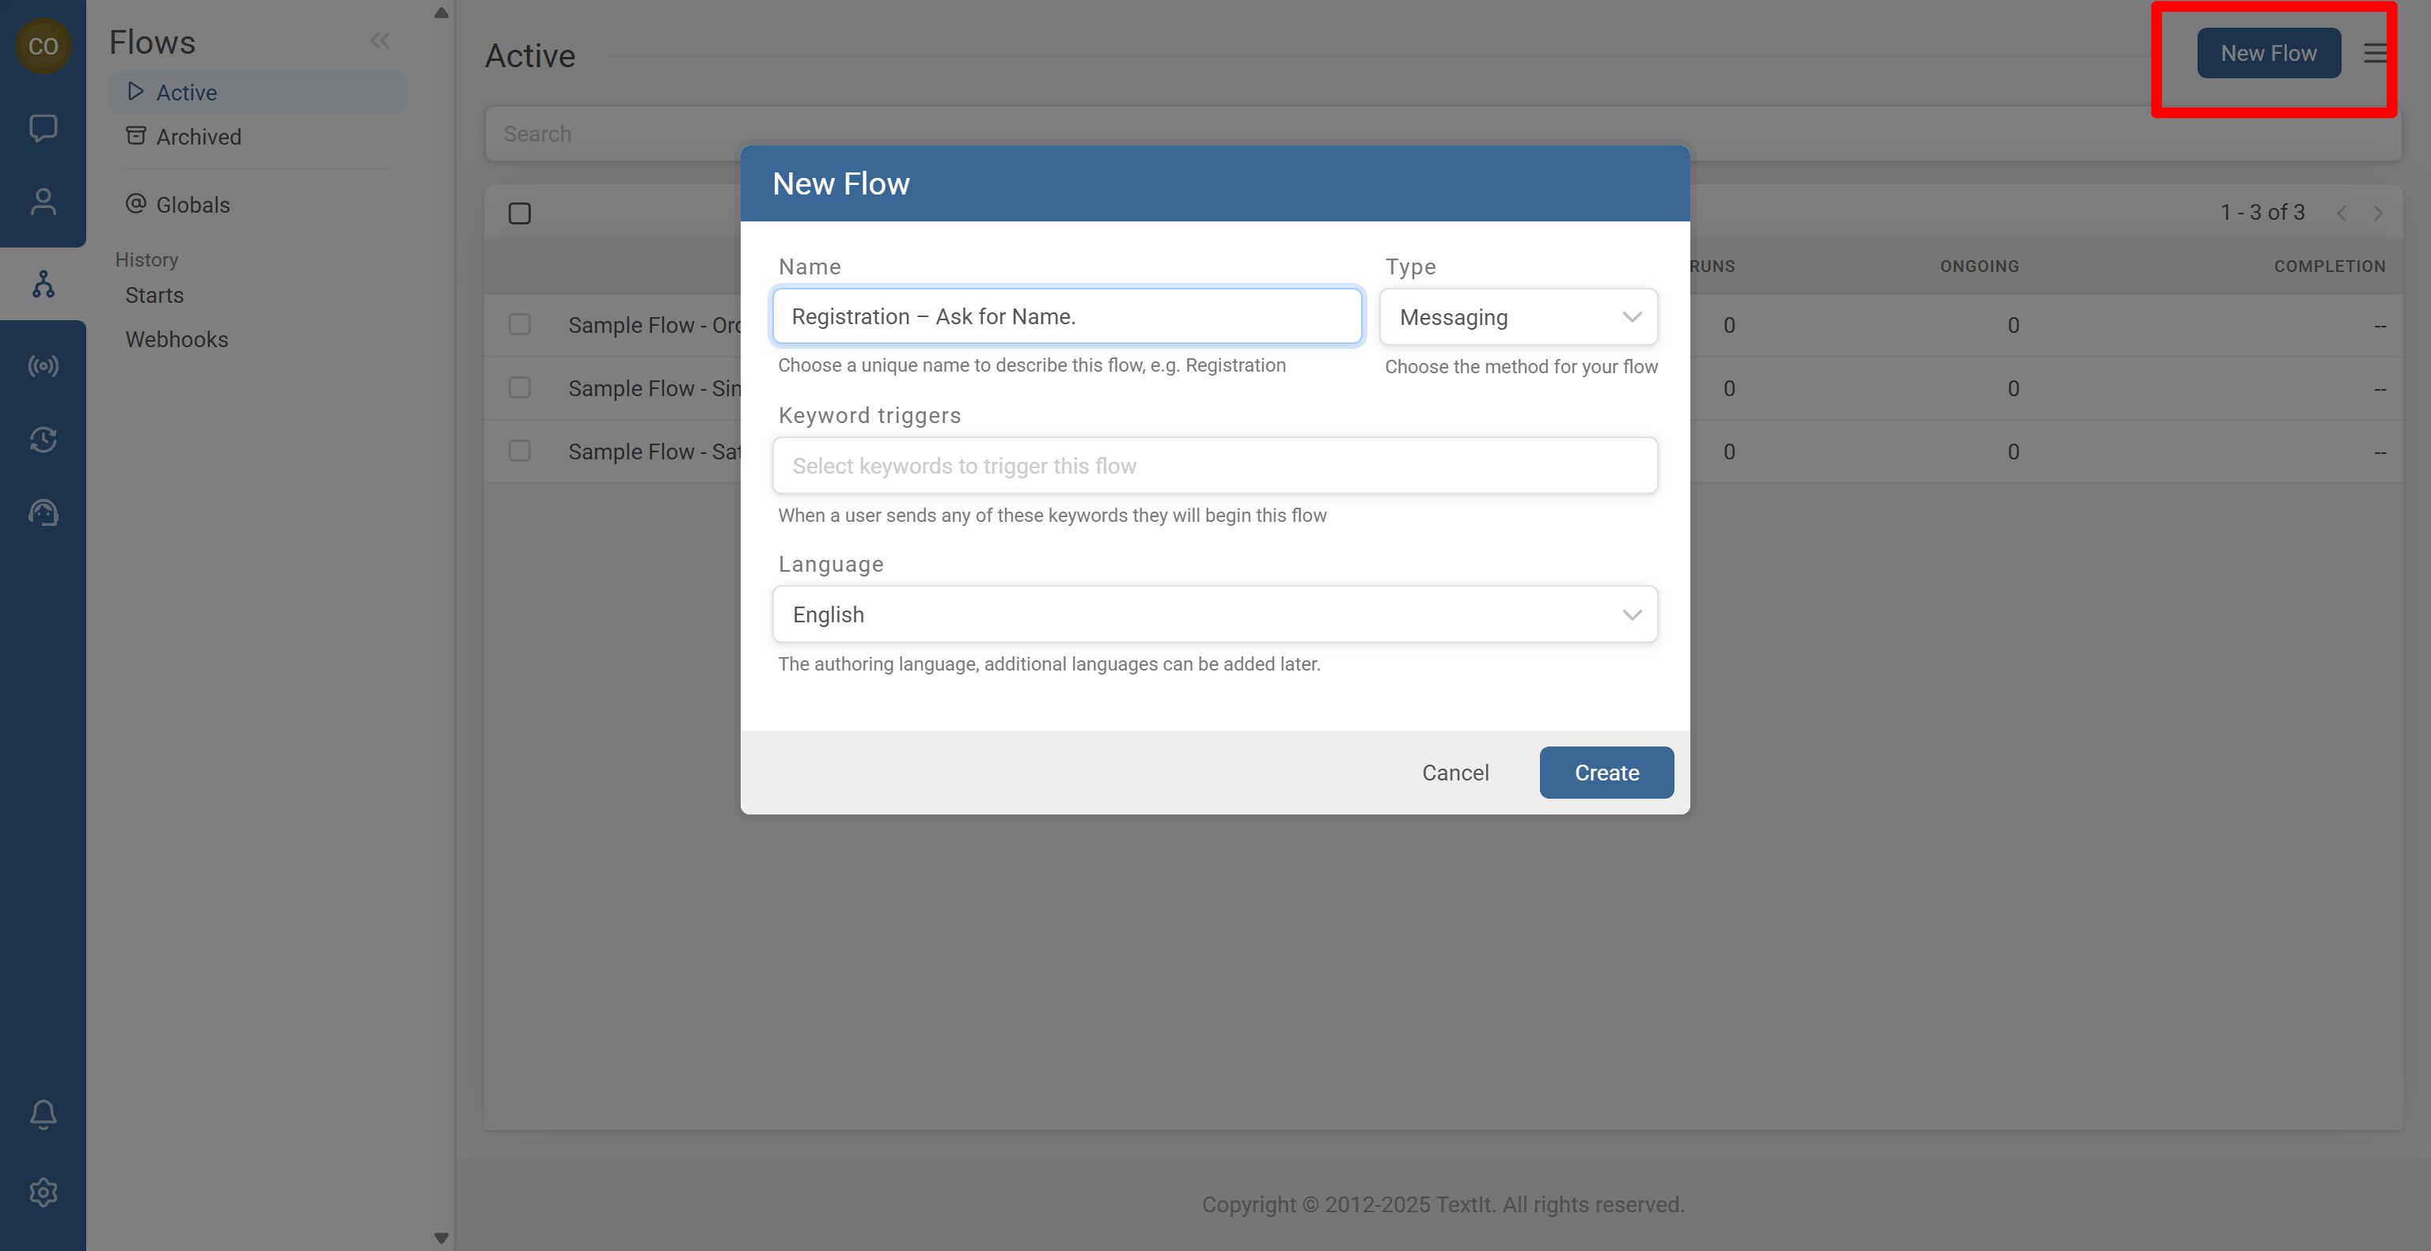
Task: Expand the English language dropdown
Action: 1214,614
